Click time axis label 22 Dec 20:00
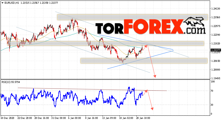Image resolution: width=222 pixels, height=121 pixels. coord(25,118)
